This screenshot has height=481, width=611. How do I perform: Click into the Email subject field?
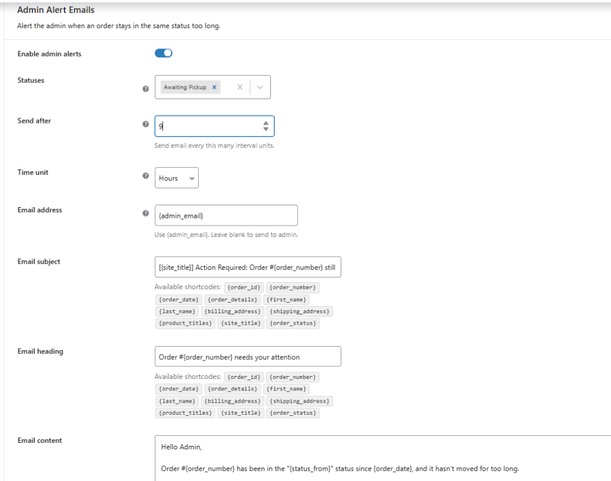click(248, 267)
